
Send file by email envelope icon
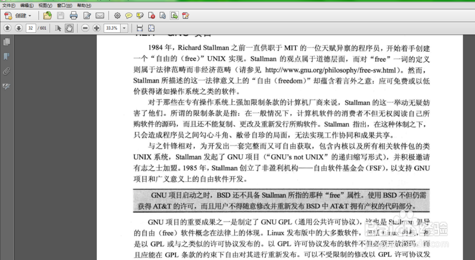coord(100,16)
